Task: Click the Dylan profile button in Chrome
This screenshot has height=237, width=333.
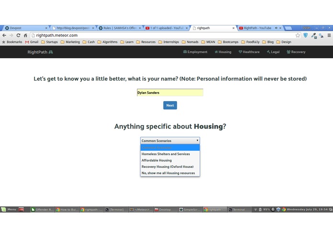Action: (x=307, y=28)
